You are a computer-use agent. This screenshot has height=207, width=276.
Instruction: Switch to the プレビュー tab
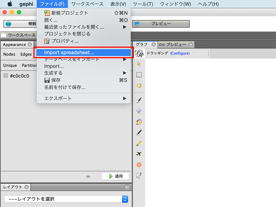tap(176, 44)
